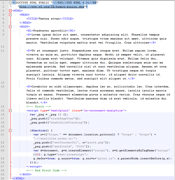Collapse the HTML tag fold marker
This screenshot has height=180, width=175.
coord(10,11)
